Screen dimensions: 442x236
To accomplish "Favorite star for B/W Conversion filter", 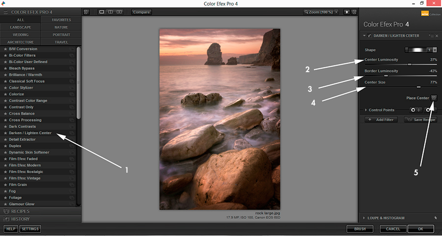I will click(5, 49).
